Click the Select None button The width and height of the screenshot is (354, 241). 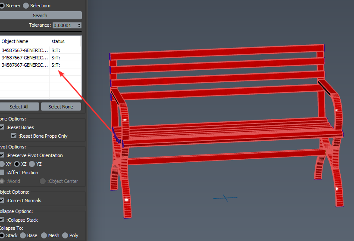pyautogui.click(x=61, y=107)
